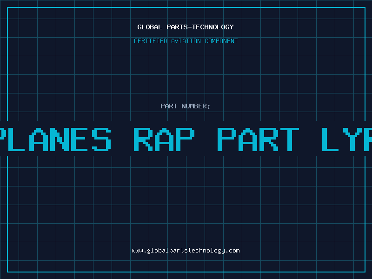This screenshot has height=279, width=372.
Task: Click the large part number text starting with PLANES
Action: pos(186,139)
